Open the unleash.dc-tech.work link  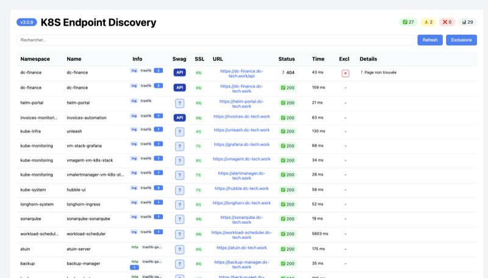(x=242, y=130)
